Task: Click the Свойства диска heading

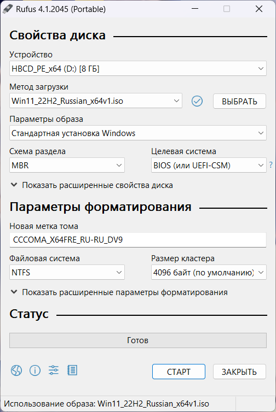Action: [58, 35]
